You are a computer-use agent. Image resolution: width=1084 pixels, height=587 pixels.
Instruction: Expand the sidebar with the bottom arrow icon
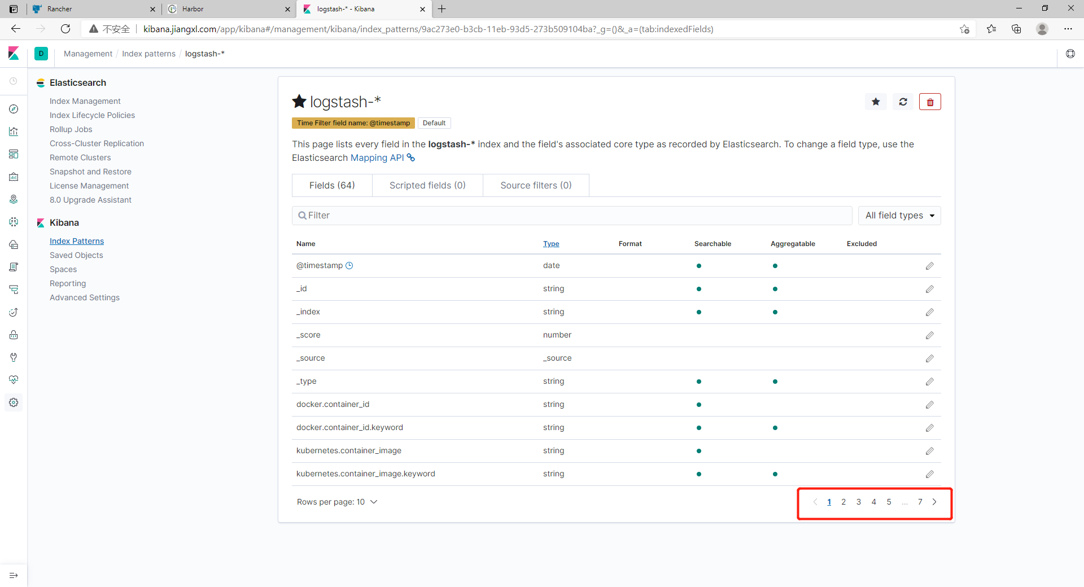click(x=14, y=575)
